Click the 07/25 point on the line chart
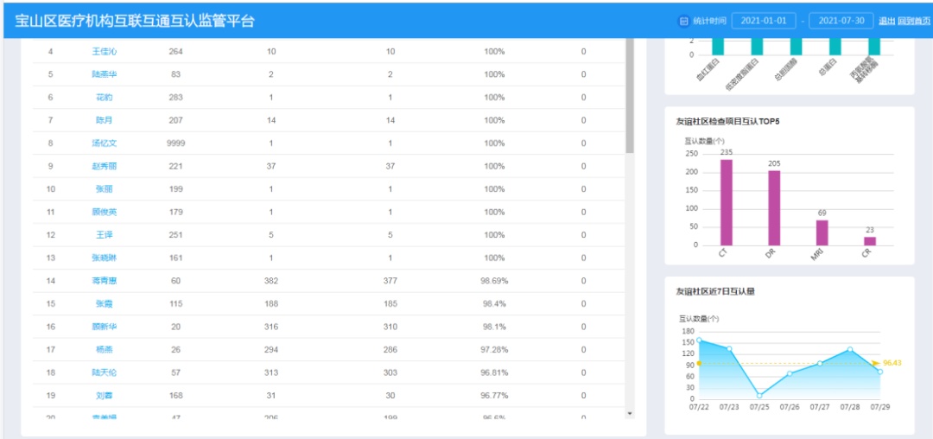This screenshot has width=933, height=439. [759, 395]
